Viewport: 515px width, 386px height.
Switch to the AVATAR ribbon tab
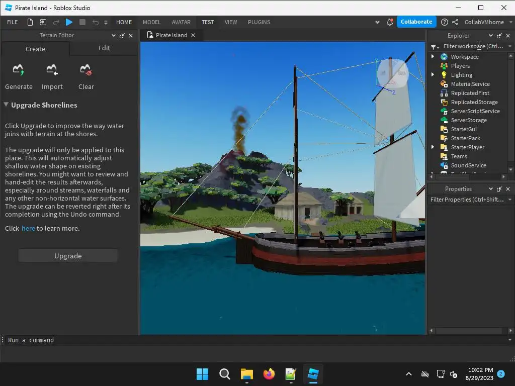(181, 22)
